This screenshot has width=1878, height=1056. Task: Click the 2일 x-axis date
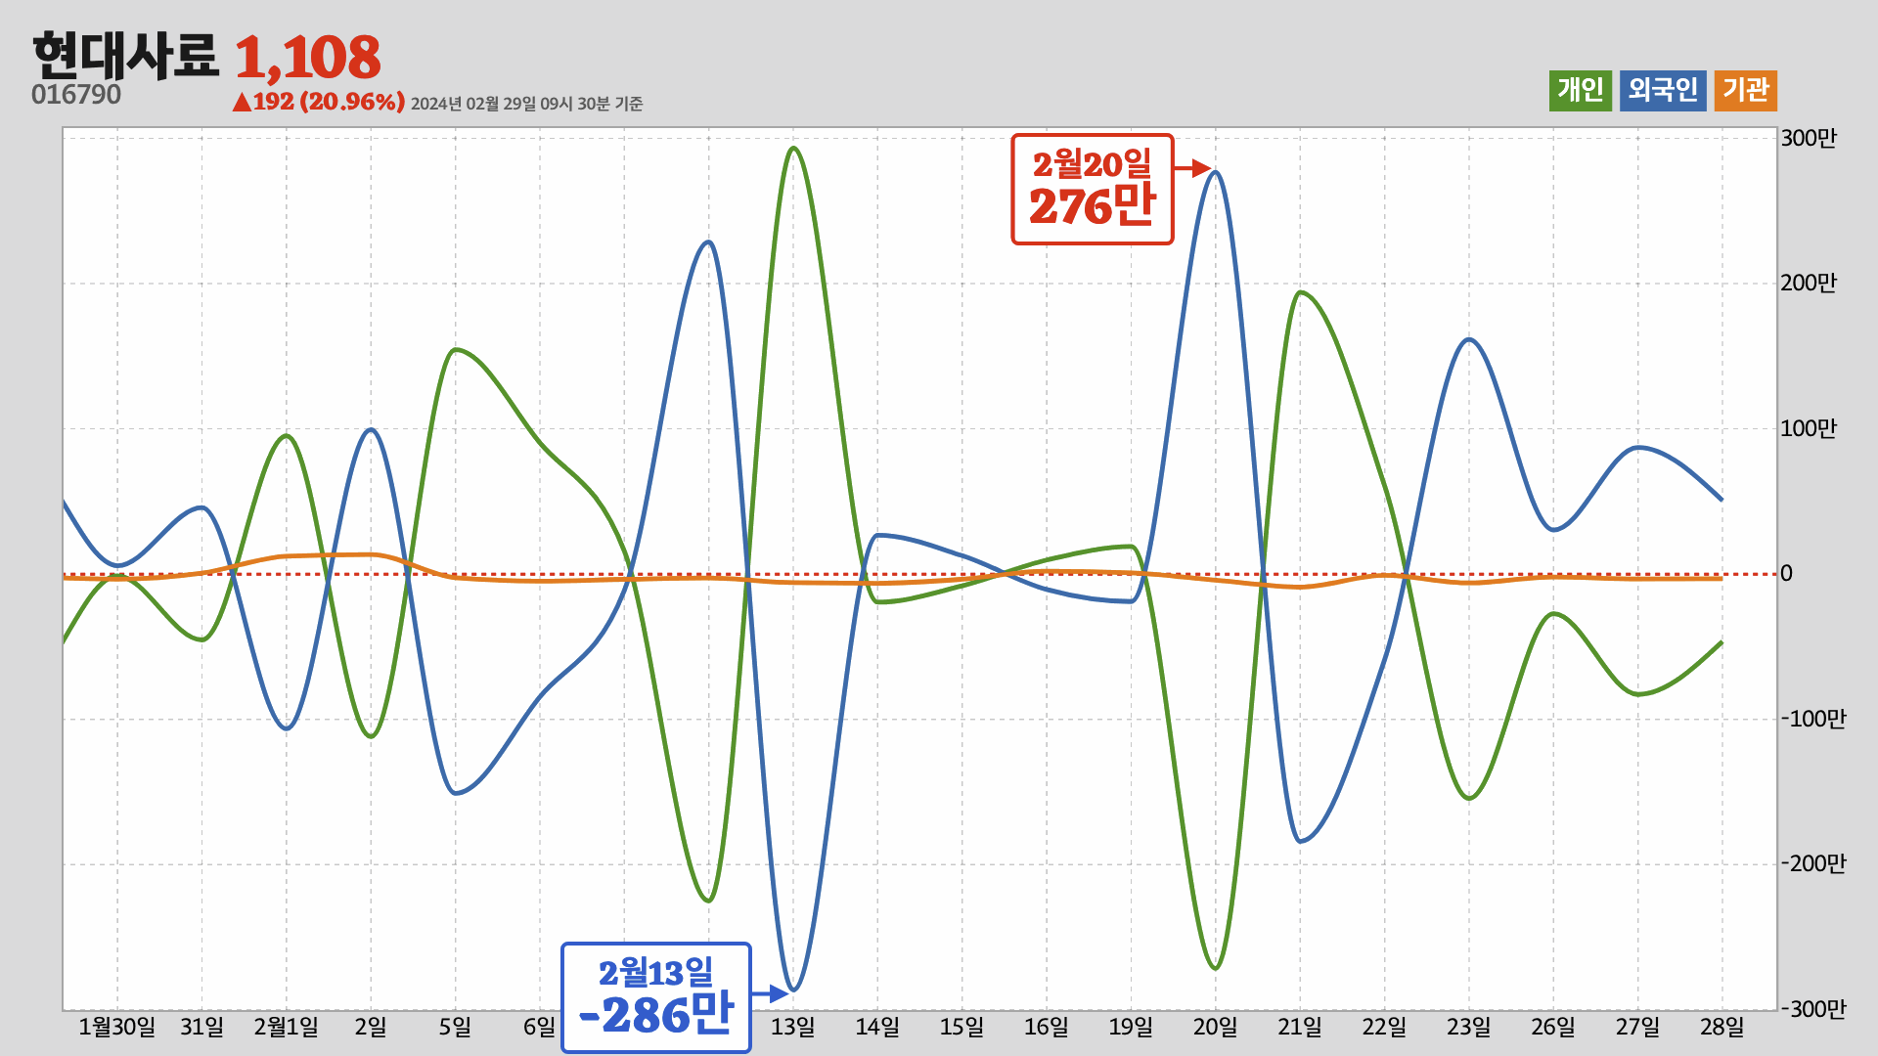tap(371, 1027)
